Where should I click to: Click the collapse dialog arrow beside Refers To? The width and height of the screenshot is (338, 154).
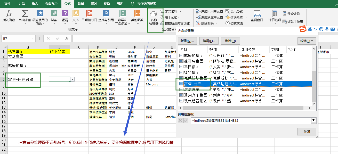(314, 120)
